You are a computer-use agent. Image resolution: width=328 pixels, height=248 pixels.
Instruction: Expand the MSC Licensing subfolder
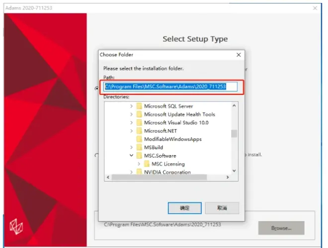[139, 164]
